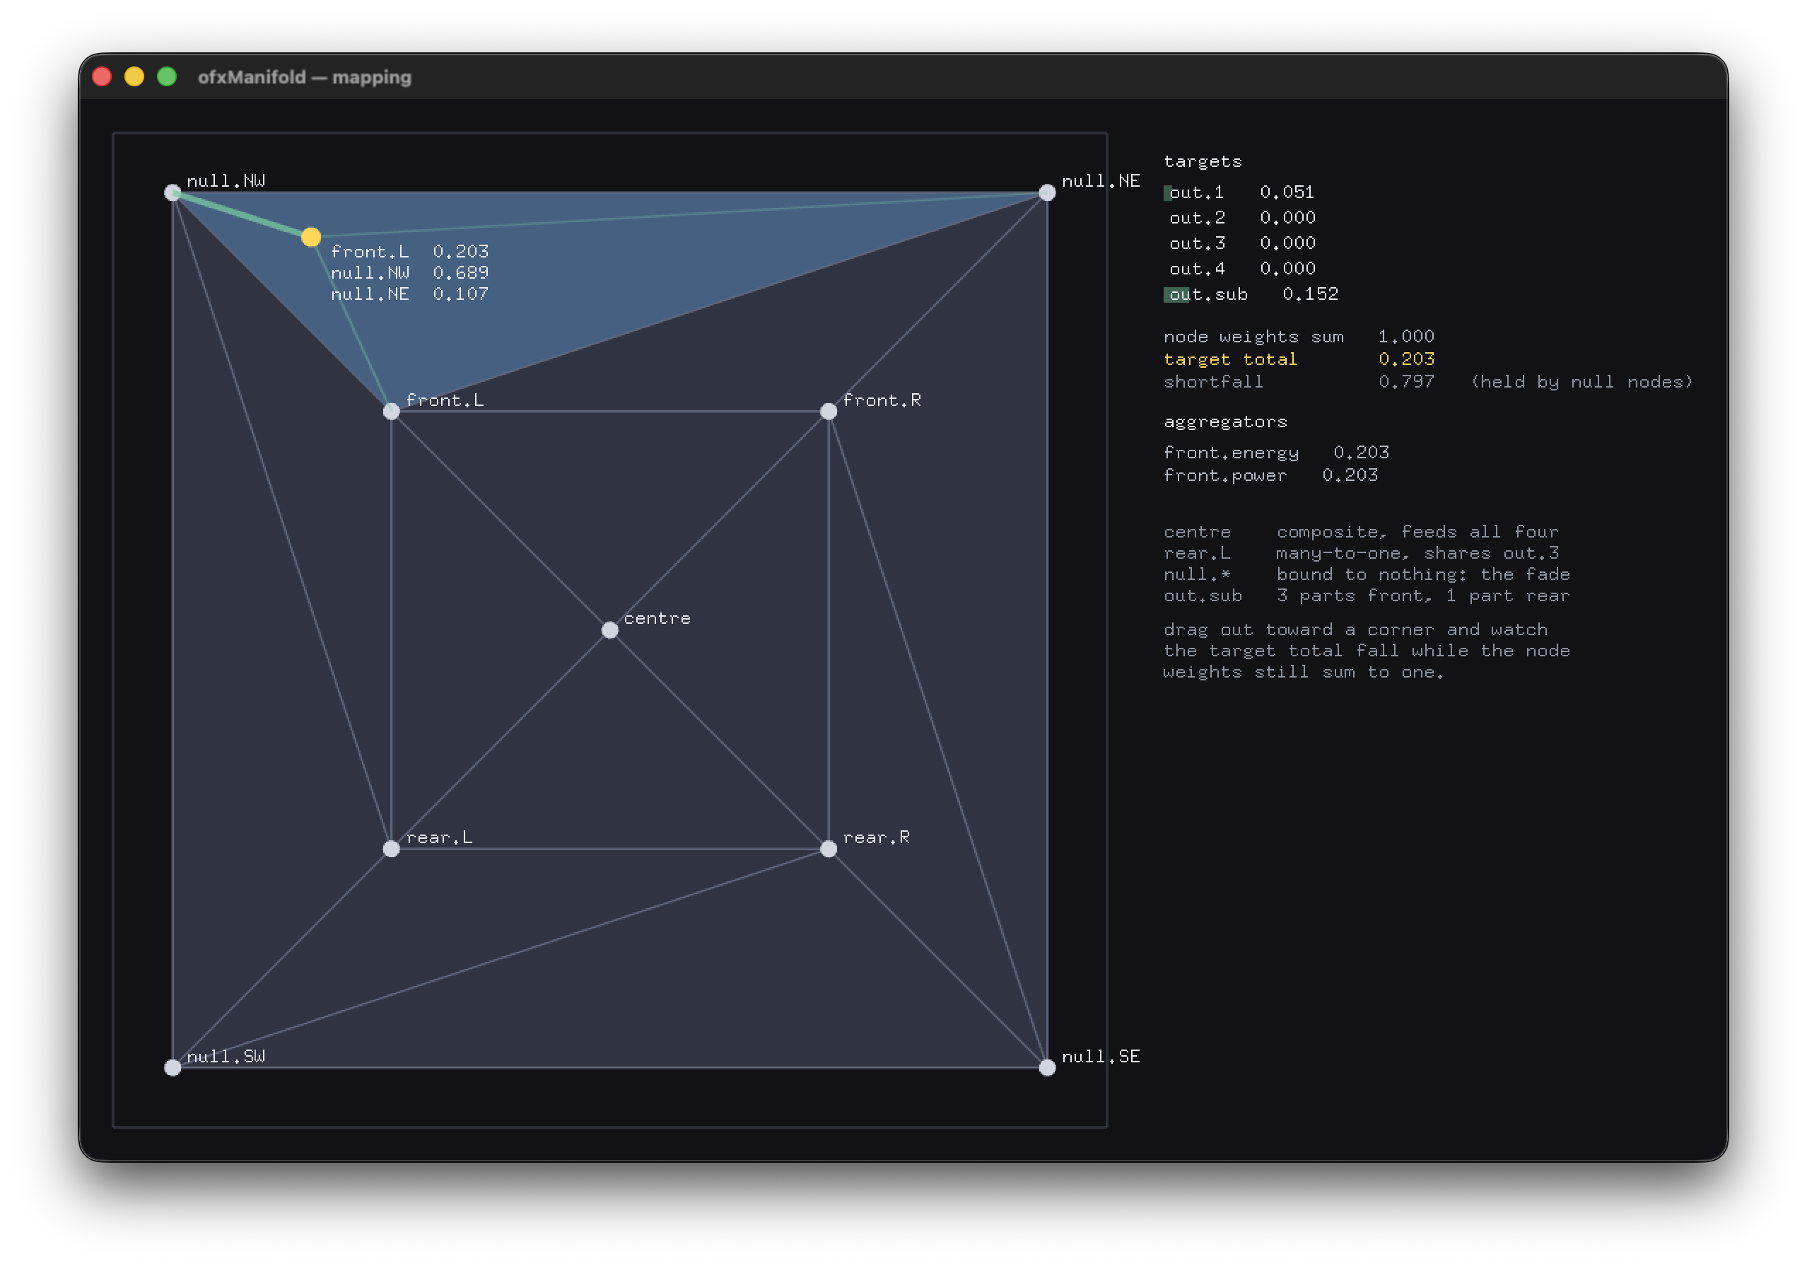Image resolution: width=1807 pixels, height=1266 pixels.
Task: Click the 'many-to-one, shares out.3' note
Action: 1417,554
